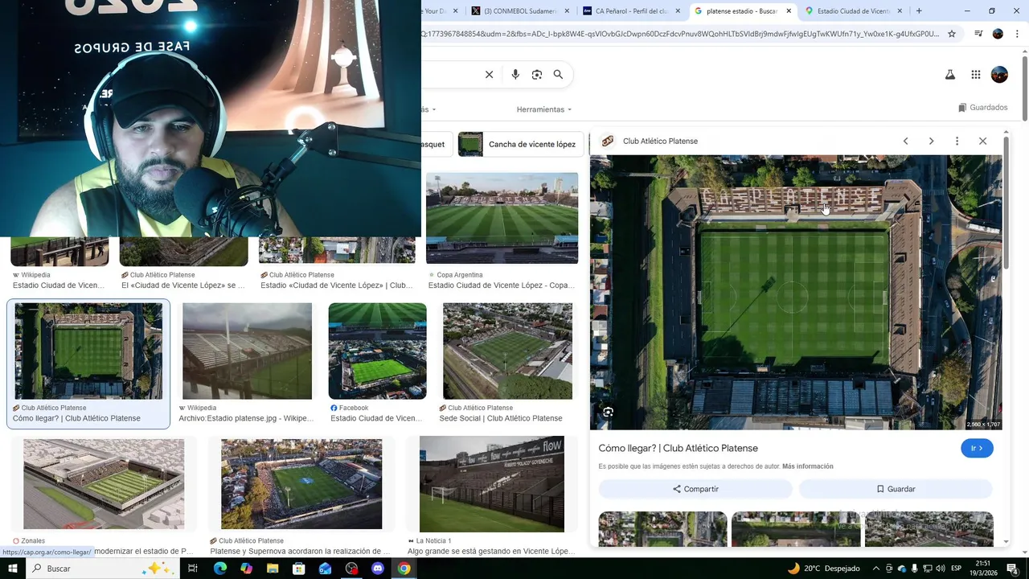
Task: Open the Google account avatar on the page
Action: (x=999, y=75)
